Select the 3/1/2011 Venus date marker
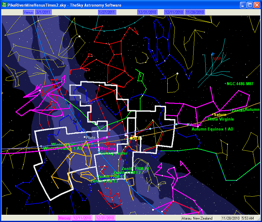The width and height of the screenshot is (262, 222). [43, 12]
